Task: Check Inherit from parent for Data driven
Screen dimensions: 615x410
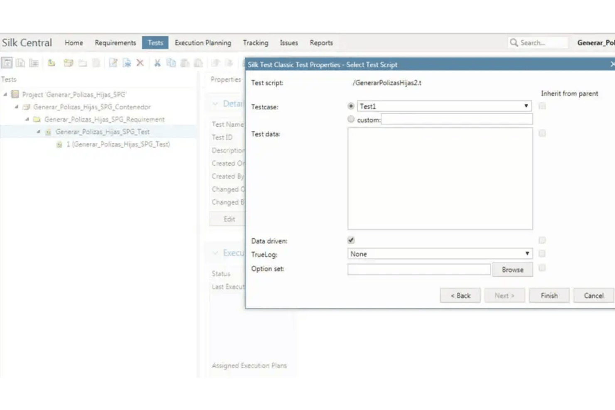Action: click(542, 240)
